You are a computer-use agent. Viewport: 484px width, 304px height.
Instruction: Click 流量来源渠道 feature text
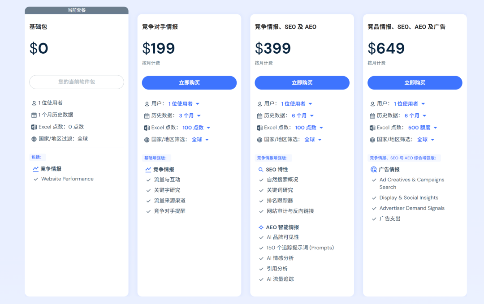click(x=170, y=201)
